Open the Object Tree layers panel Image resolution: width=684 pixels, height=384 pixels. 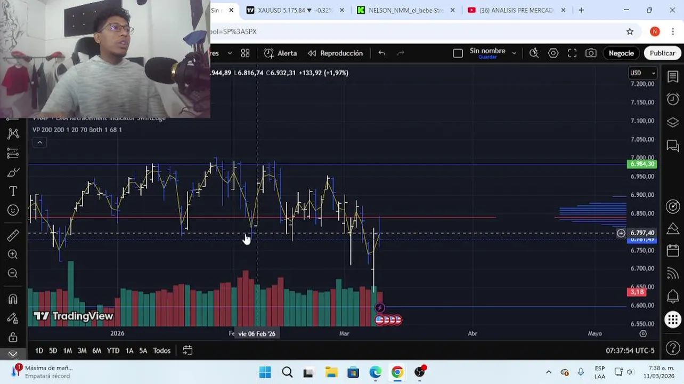click(x=673, y=123)
